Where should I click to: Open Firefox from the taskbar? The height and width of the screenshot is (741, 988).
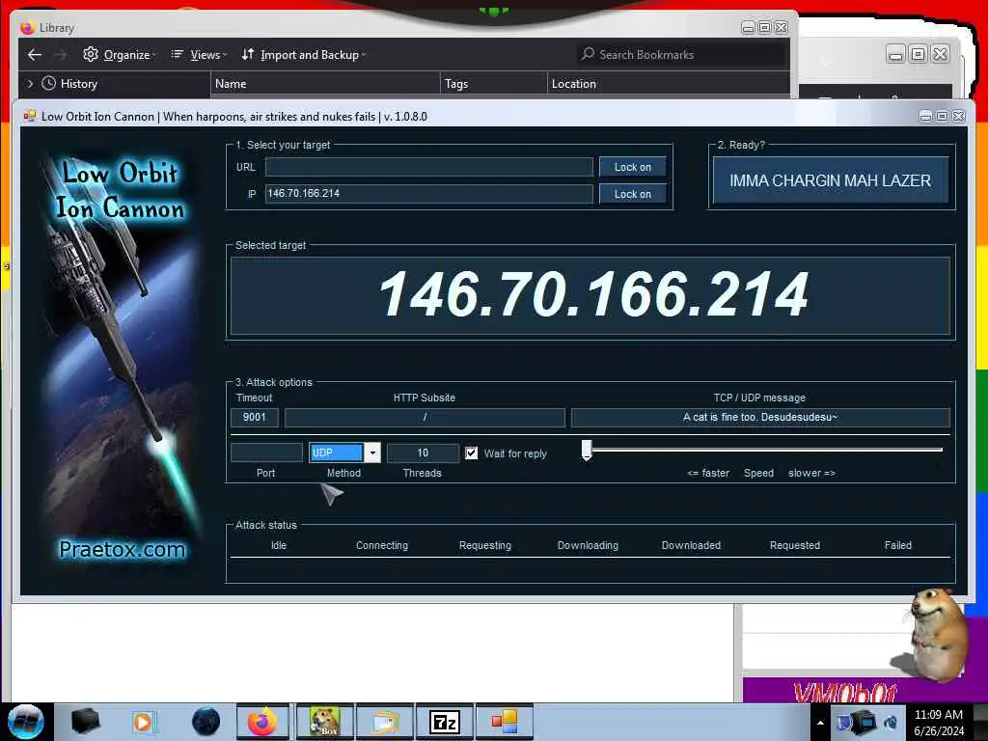click(262, 722)
